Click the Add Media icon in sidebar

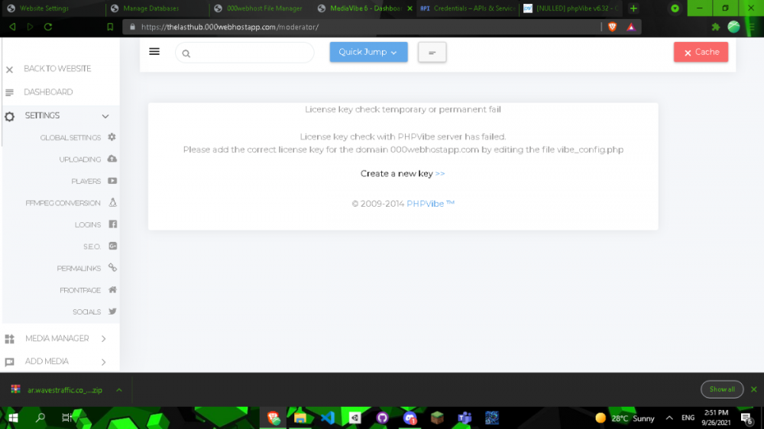[x=9, y=362]
